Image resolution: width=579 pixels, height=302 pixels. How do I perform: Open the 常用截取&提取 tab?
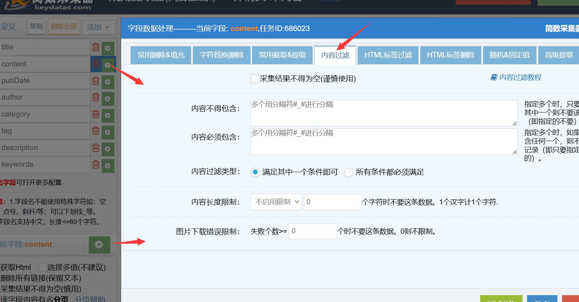point(283,55)
